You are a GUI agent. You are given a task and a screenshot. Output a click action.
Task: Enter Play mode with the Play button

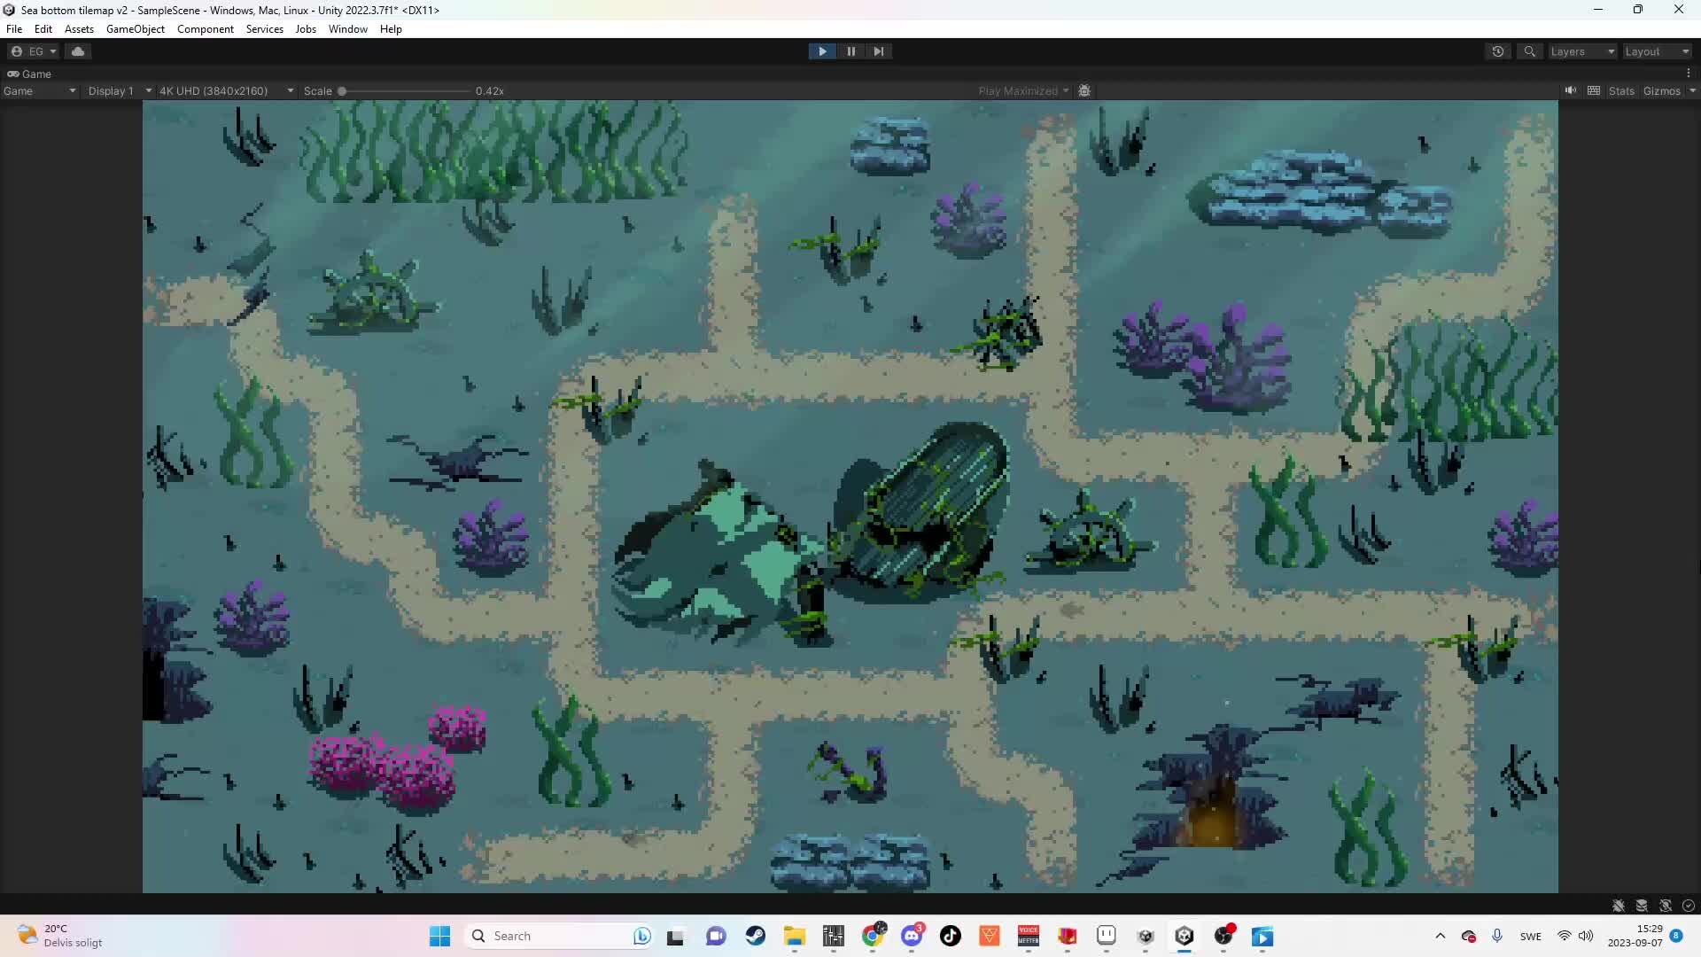tap(822, 51)
